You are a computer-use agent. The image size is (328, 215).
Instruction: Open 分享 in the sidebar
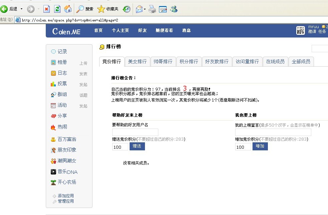[62, 116]
